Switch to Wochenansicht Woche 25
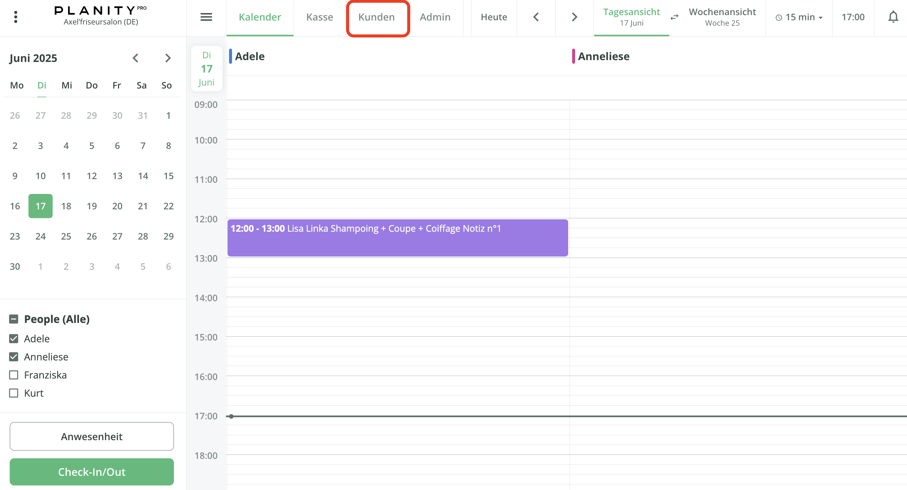 click(x=722, y=17)
